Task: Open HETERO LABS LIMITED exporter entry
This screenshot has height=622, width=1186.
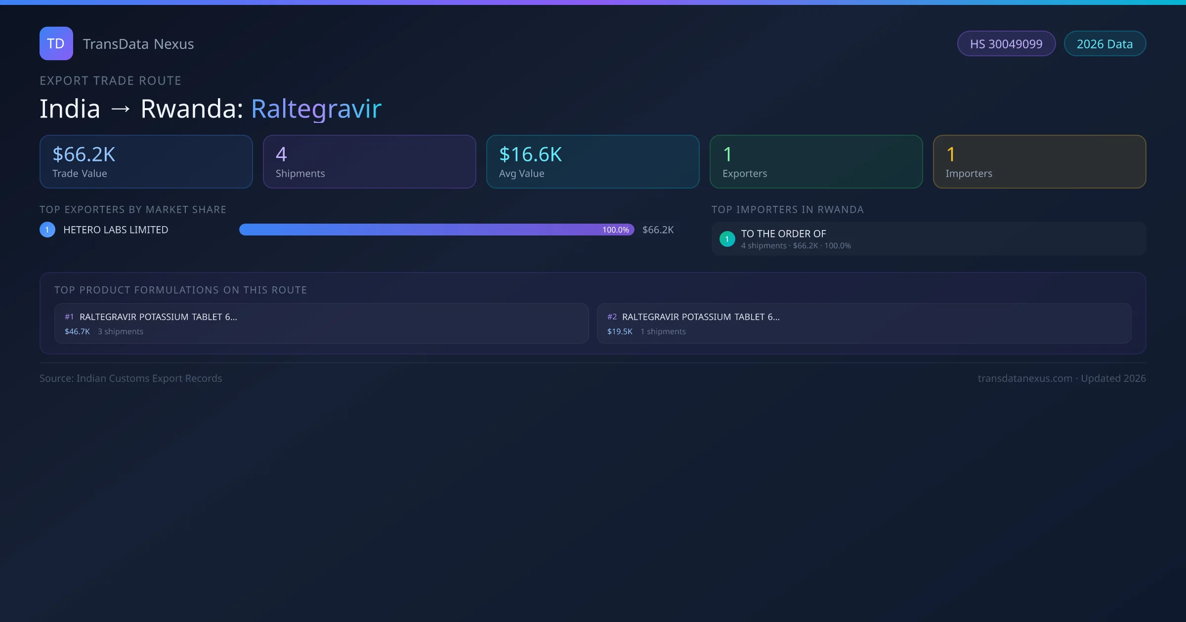Action: pyautogui.click(x=116, y=230)
